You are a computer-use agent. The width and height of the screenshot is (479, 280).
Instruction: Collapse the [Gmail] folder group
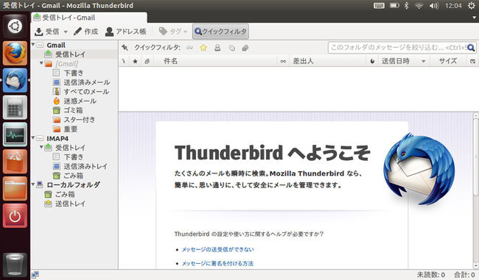pos(41,63)
